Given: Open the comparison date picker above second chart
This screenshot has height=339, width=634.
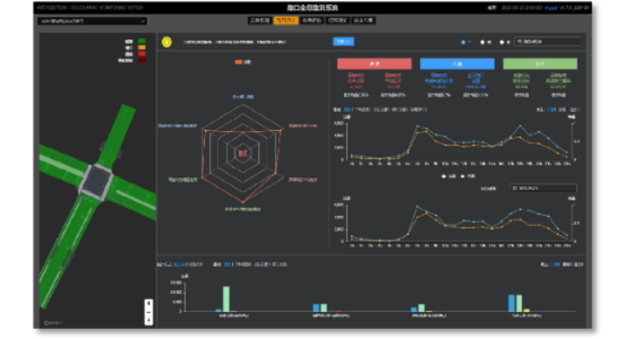Looking at the screenshot, I should point(543,188).
